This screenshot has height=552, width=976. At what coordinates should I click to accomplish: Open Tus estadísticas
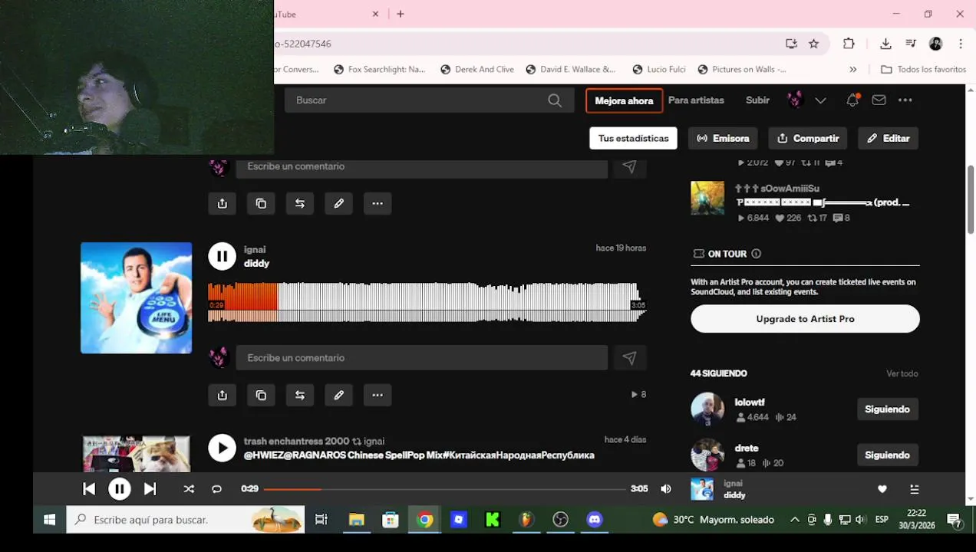tap(633, 138)
